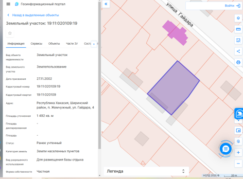Switch to the Информация tab
This screenshot has width=243, height=179.
tap(16, 44)
